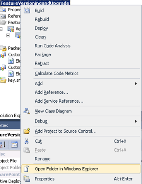Expand the Add submenu arrow

click(136, 84)
